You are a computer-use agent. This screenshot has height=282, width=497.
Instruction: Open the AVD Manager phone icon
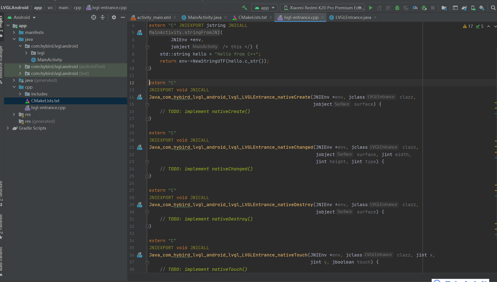[473, 8]
